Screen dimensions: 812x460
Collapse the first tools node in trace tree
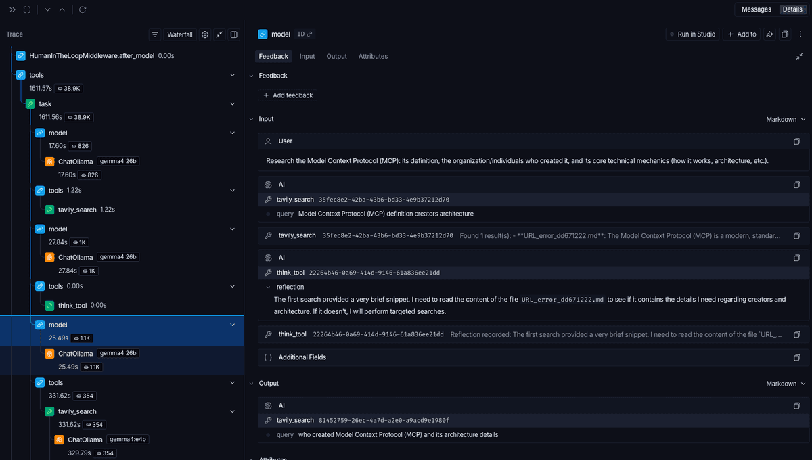click(x=232, y=74)
